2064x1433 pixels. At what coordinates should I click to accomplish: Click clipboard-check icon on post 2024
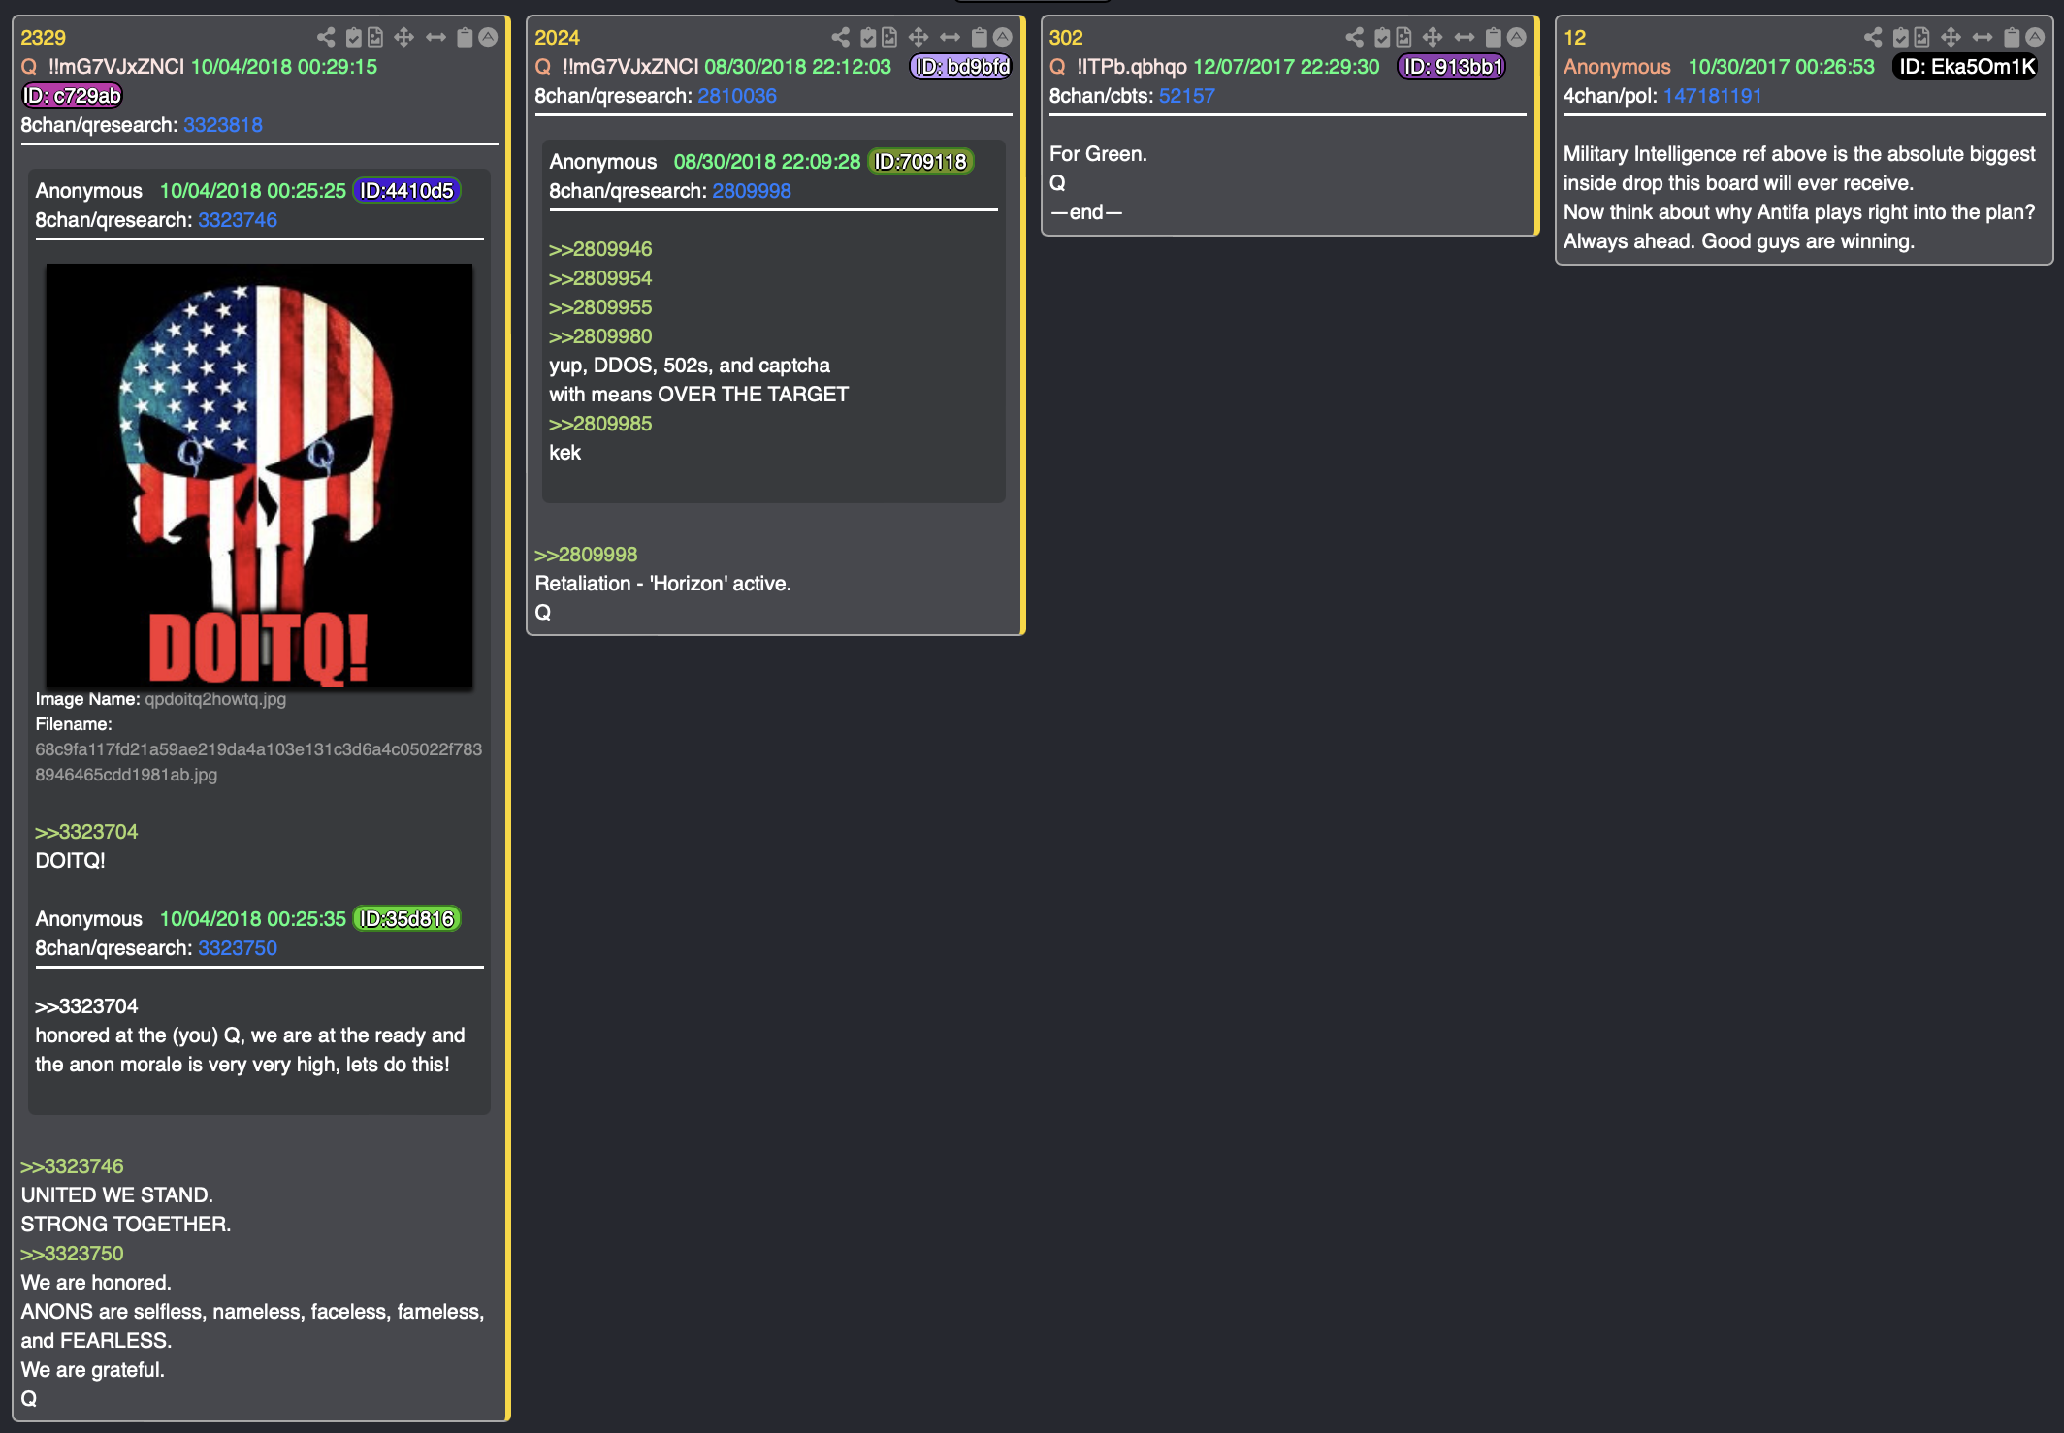pos(868,37)
